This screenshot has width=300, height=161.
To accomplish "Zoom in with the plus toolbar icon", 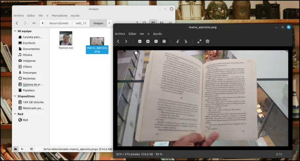I will coord(148,41).
